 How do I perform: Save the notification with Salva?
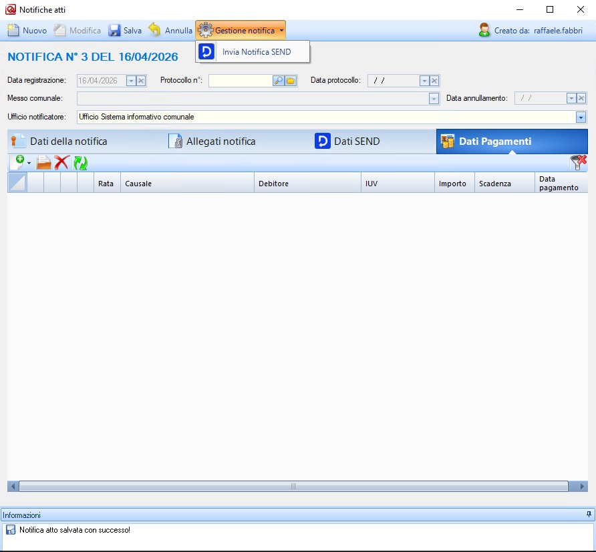coord(125,31)
